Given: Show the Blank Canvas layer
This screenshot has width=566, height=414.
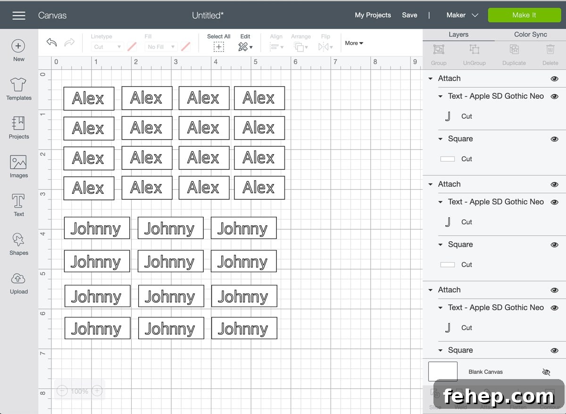Looking at the screenshot, I should (546, 372).
